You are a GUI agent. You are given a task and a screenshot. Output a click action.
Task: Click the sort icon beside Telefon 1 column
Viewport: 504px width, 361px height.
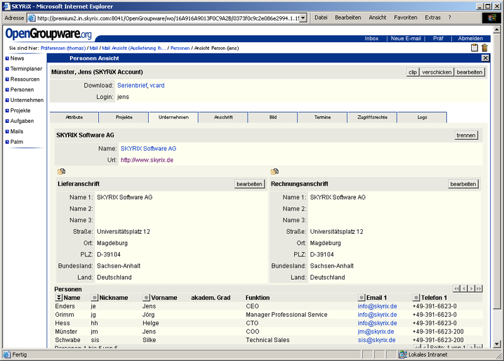click(416, 297)
